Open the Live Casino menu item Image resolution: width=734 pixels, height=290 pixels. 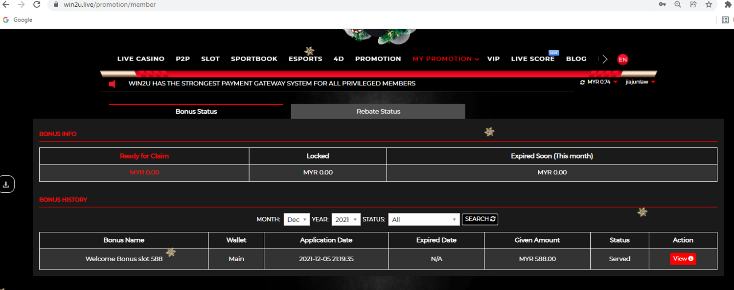tap(140, 59)
